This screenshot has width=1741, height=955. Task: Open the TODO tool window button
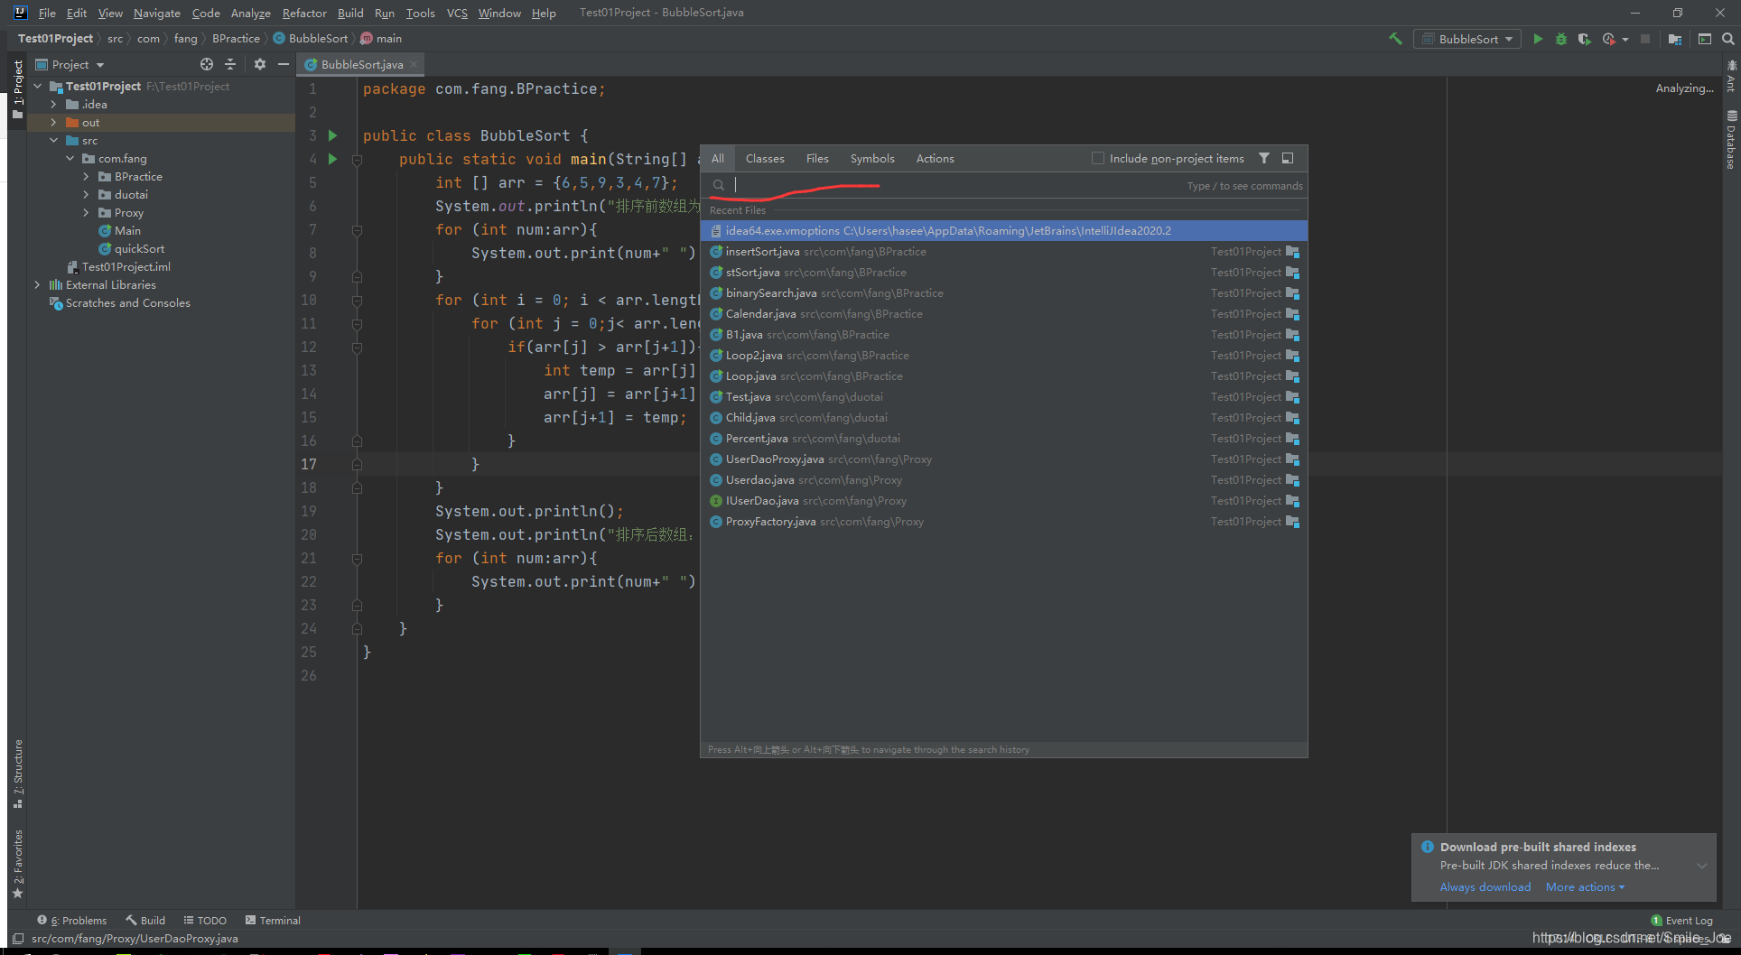pos(205,921)
